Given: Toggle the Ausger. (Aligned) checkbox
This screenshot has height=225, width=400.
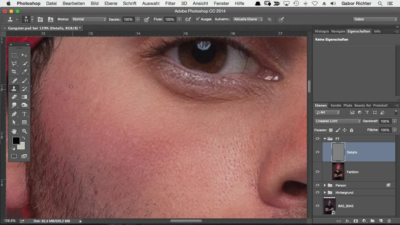Looking at the screenshot, I should click(197, 19).
